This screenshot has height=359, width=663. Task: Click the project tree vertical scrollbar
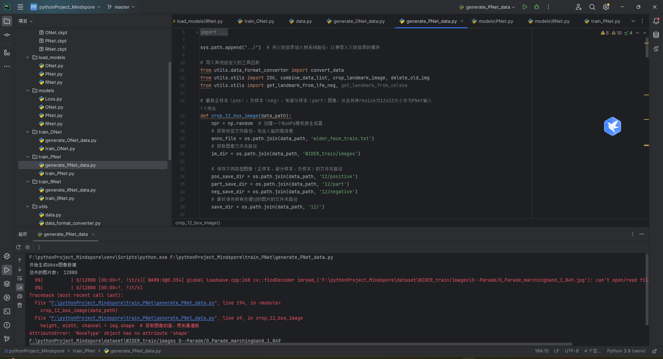click(170, 110)
